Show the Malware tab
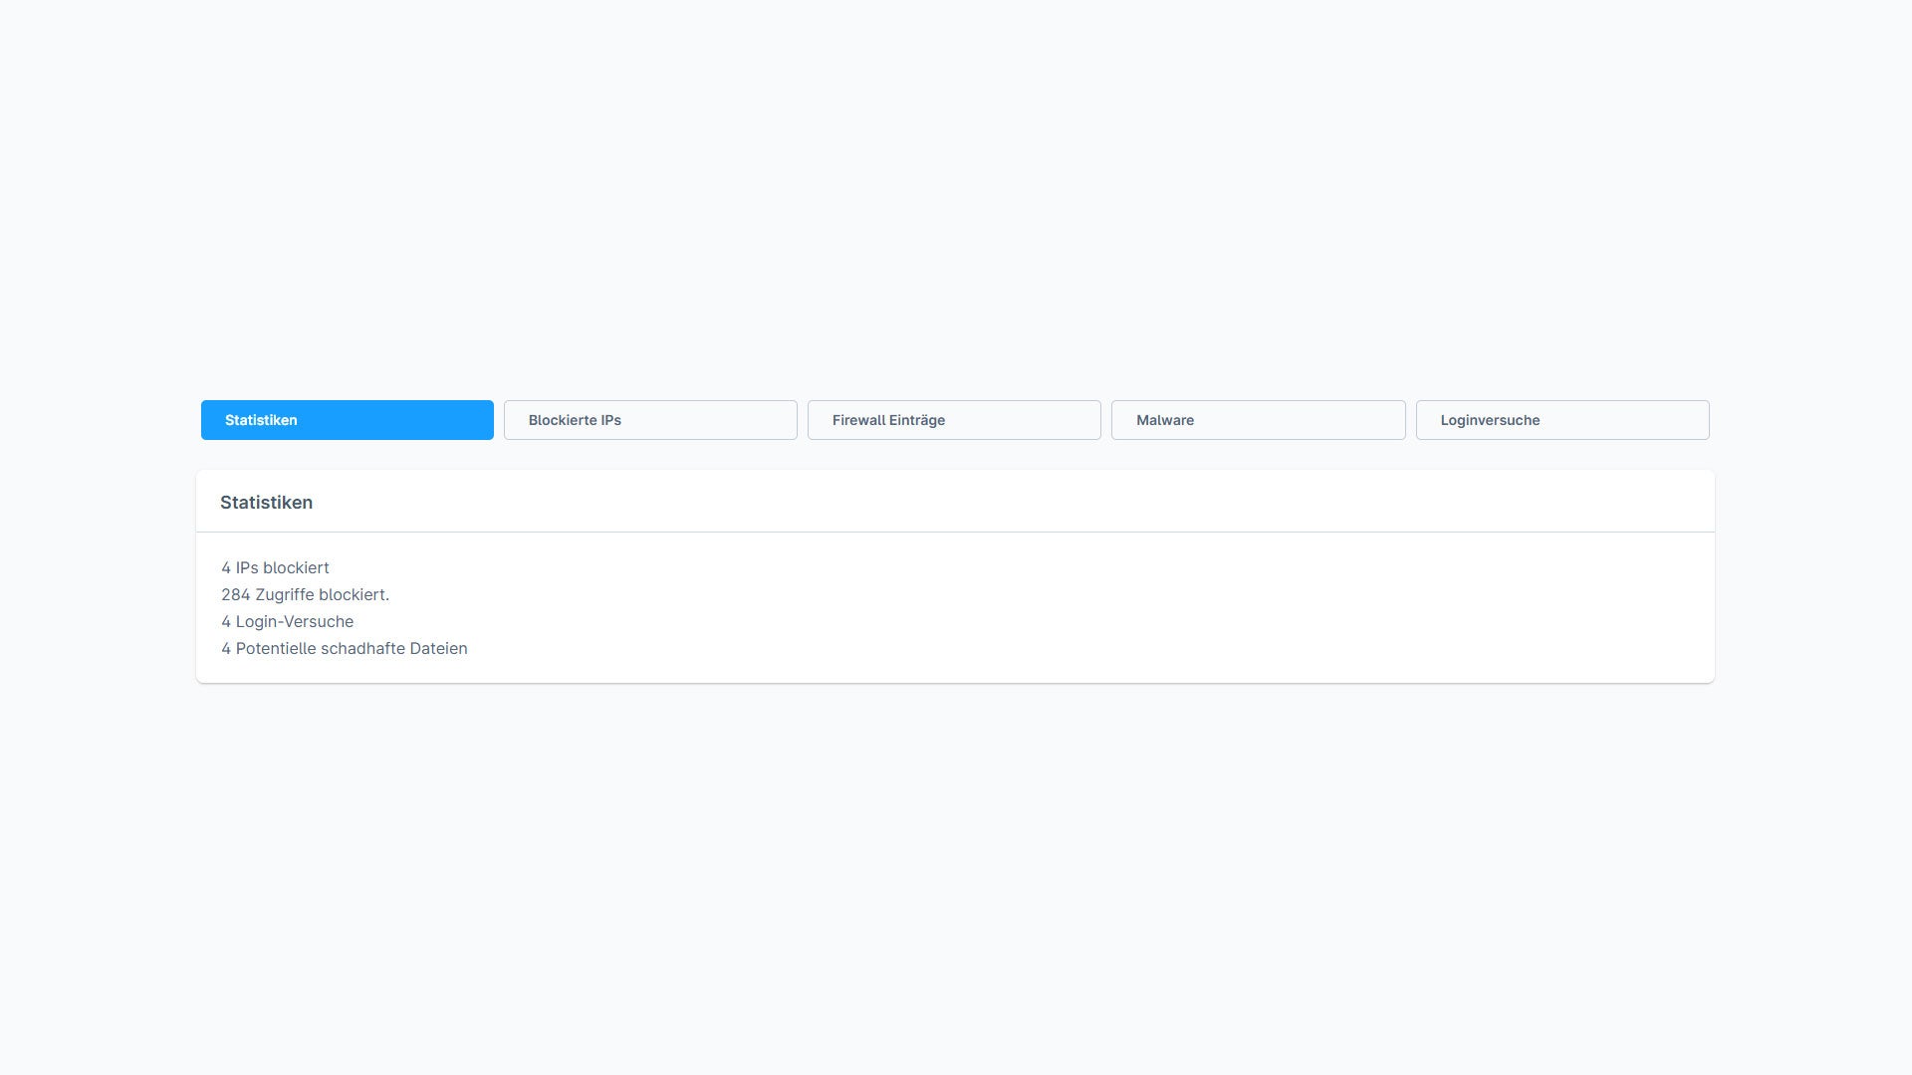The width and height of the screenshot is (1912, 1075). coord(1259,420)
